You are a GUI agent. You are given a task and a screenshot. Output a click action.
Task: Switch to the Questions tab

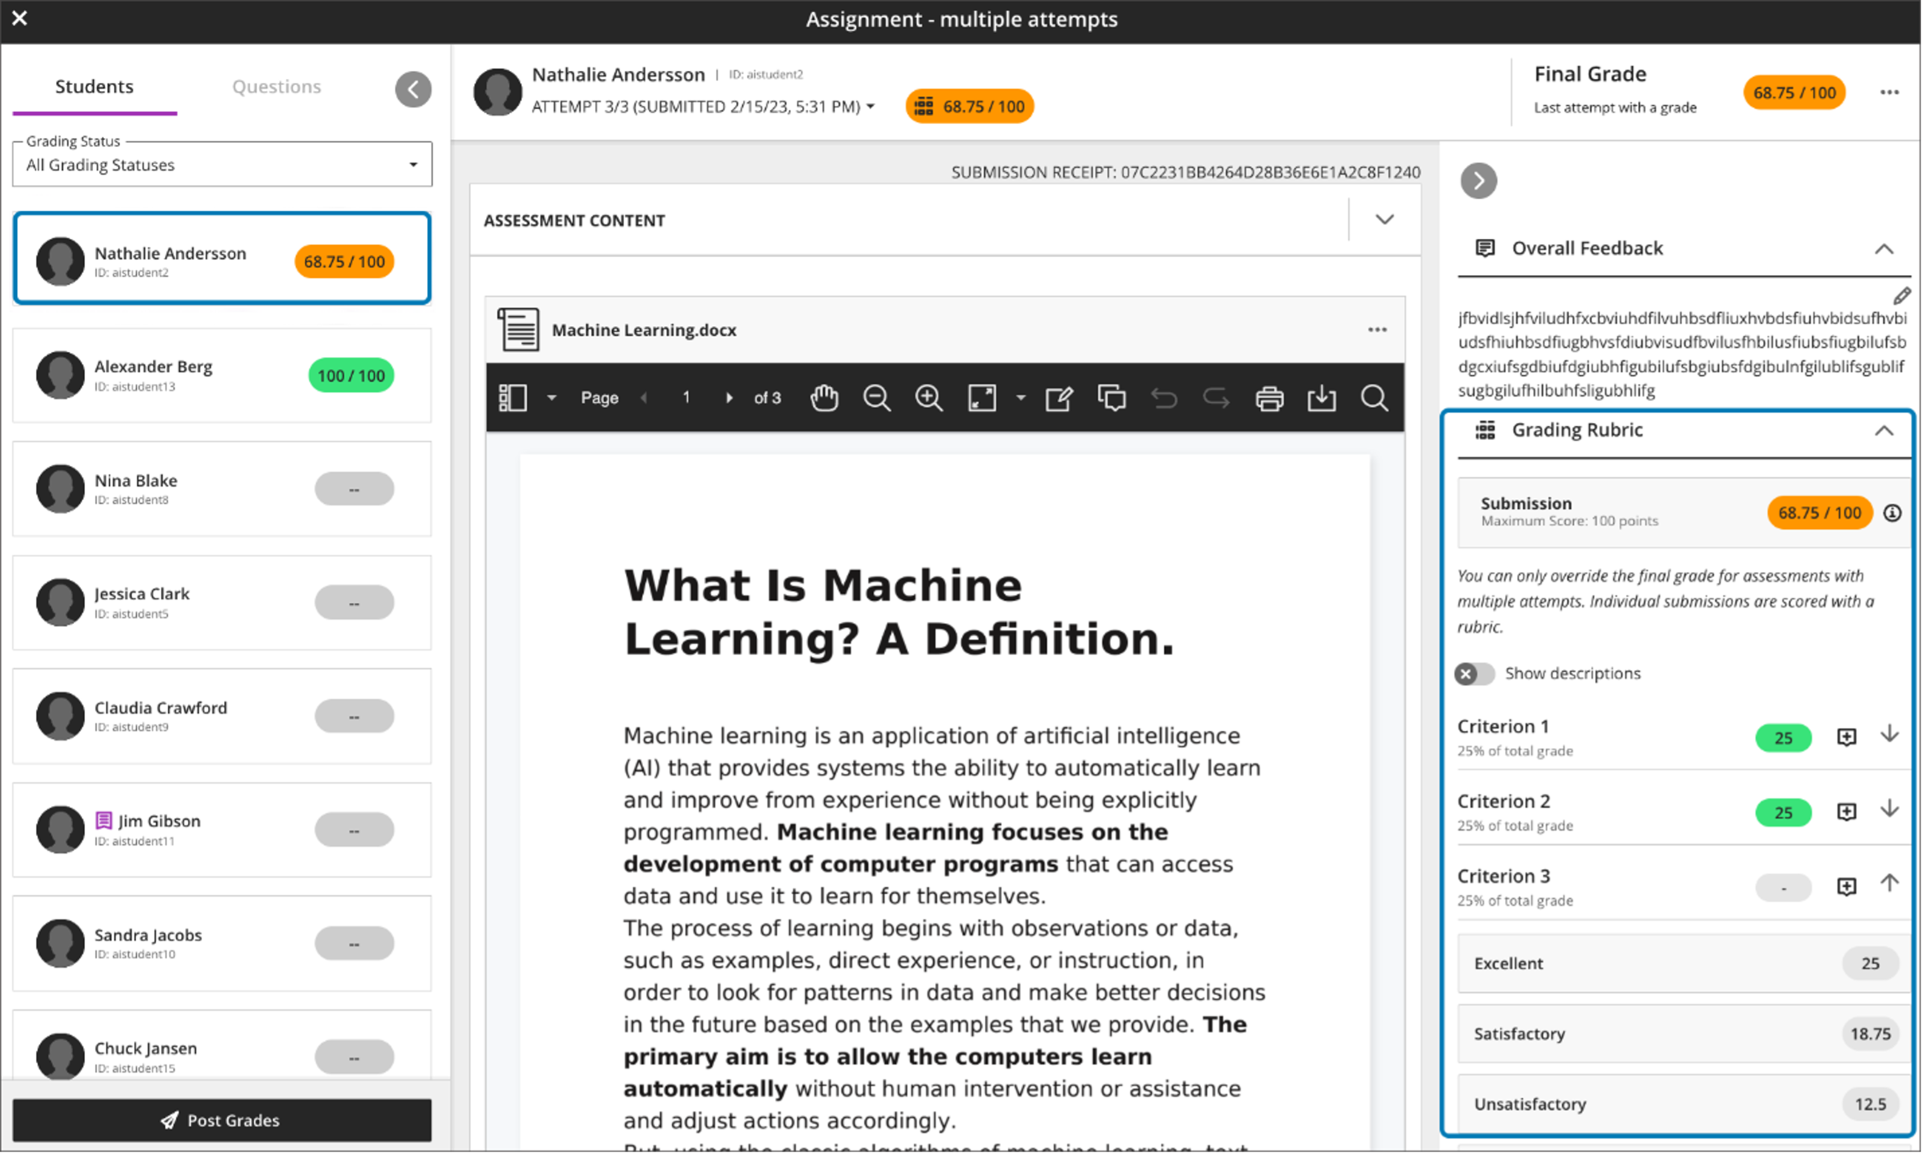[275, 85]
